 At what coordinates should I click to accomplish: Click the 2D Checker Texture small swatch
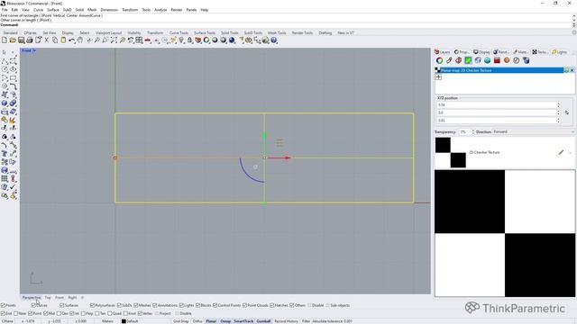click(x=451, y=152)
